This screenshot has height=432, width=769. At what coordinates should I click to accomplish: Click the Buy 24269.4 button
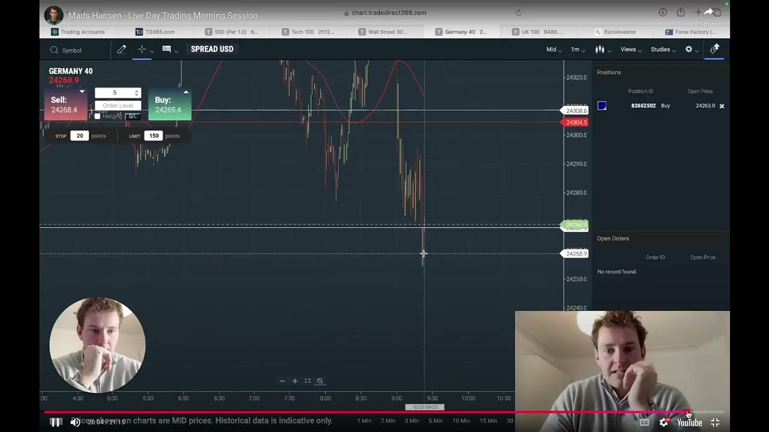tap(170, 105)
